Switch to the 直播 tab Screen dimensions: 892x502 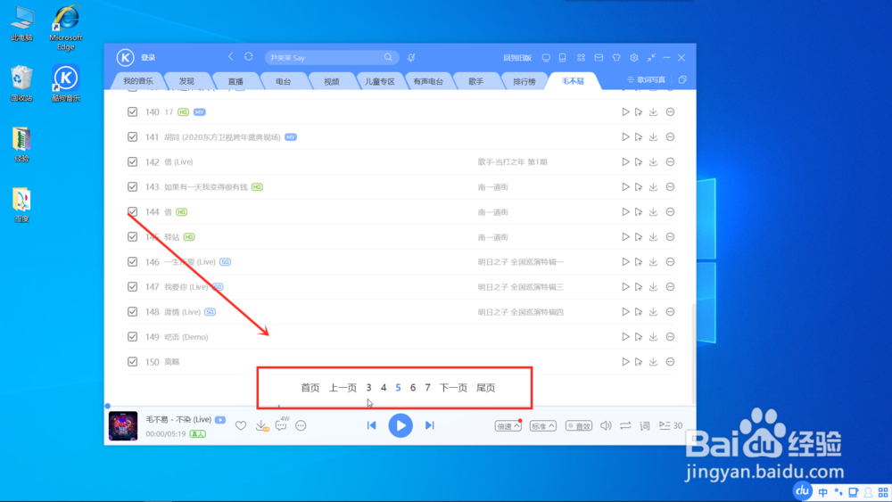pyautogui.click(x=235, y=81)
